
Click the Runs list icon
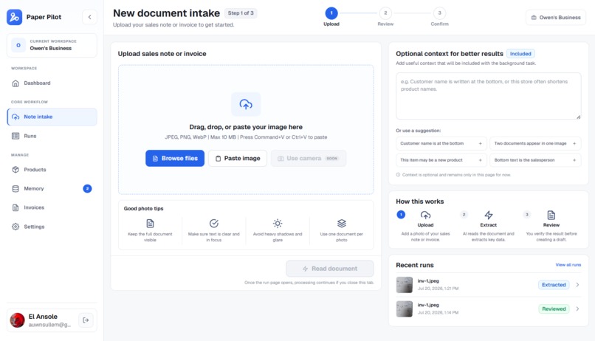16,136
